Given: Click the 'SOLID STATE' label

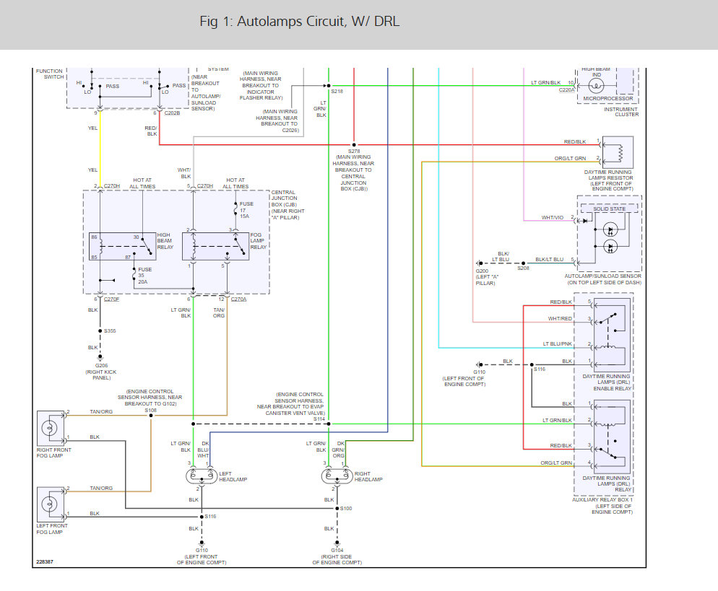Looking at the screenshot, I should coord(610,209).
